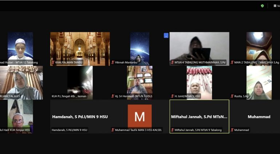The image size is (280, 154).
Task: Open the View layout grid button
Action: pyautogui.click(x=275, y=6)
